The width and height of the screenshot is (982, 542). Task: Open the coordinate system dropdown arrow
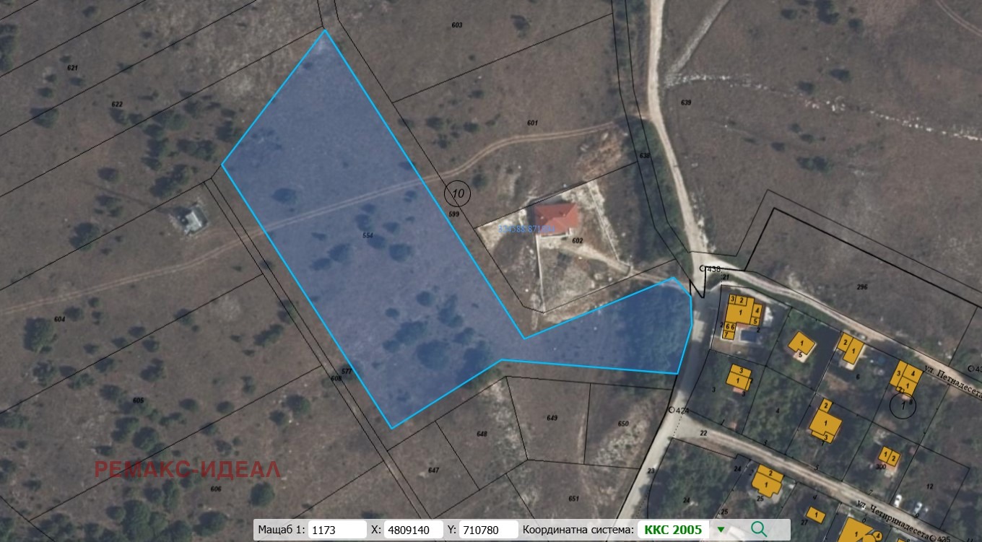tap(721, 530)
